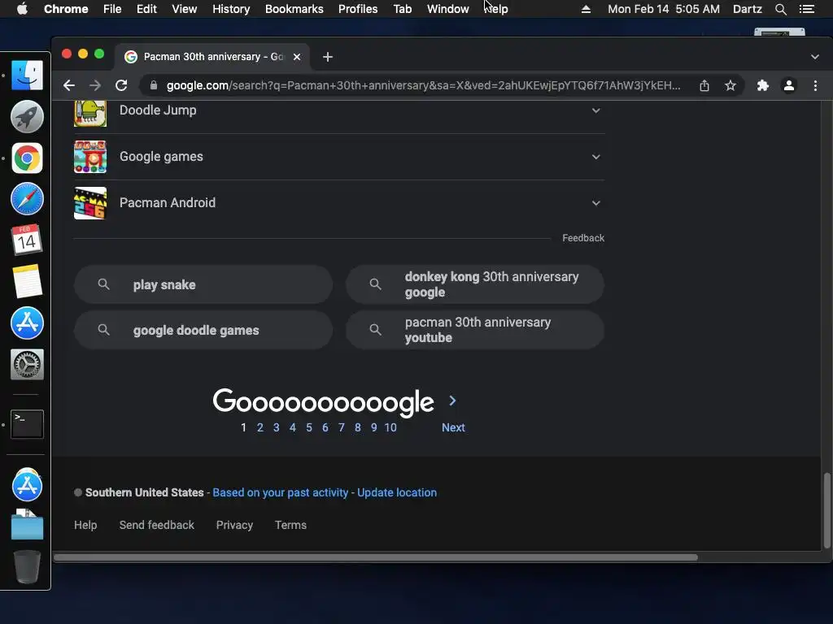Open the Chrome profile avatar
The image size is (833, 624).
[x=789, y=85]
